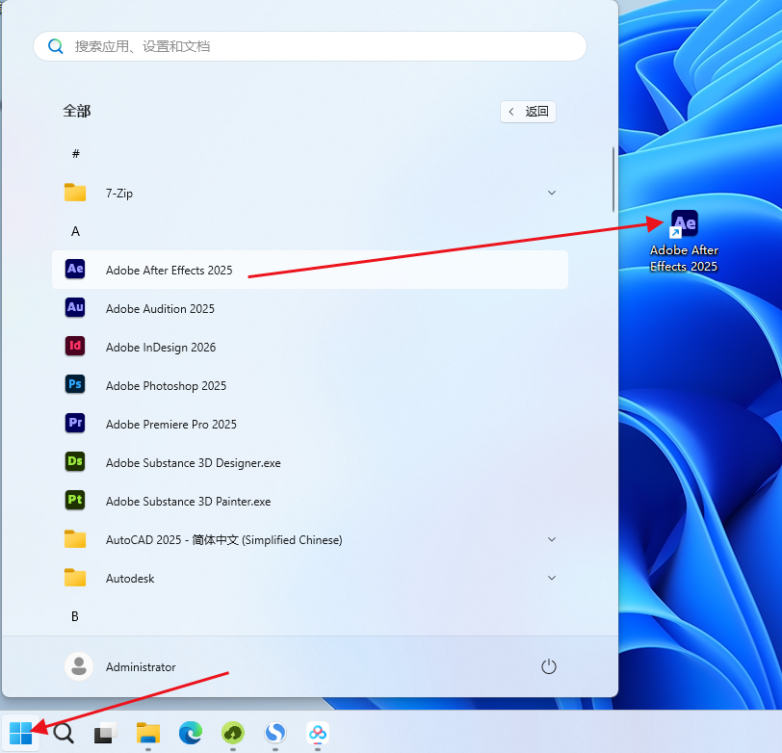
Task: Click the search magnifier icon in Start menu
Action: coord(55,46)
